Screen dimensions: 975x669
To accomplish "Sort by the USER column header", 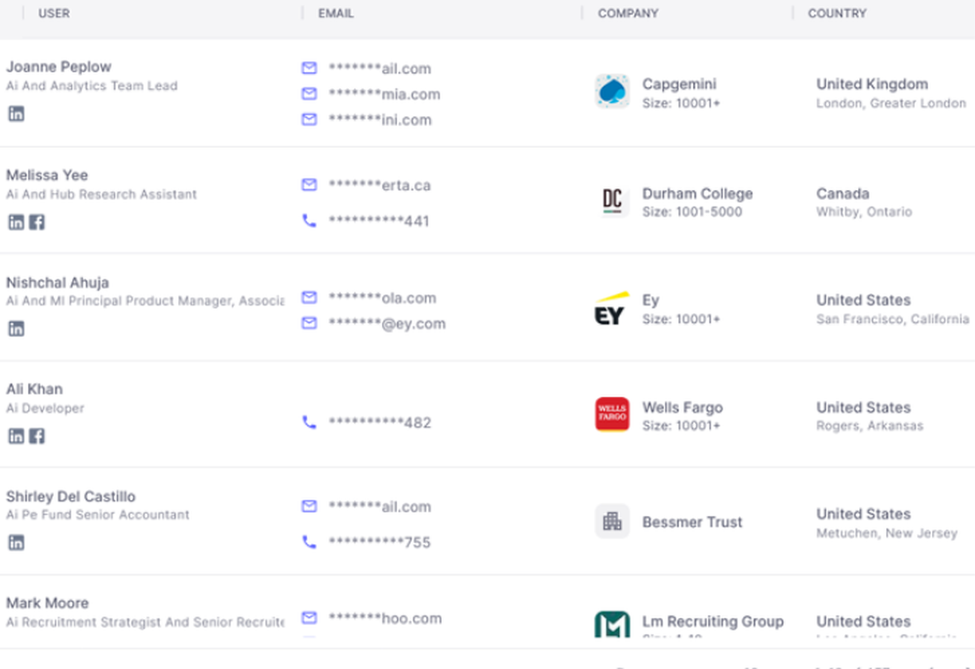I will tap(54, 13).
